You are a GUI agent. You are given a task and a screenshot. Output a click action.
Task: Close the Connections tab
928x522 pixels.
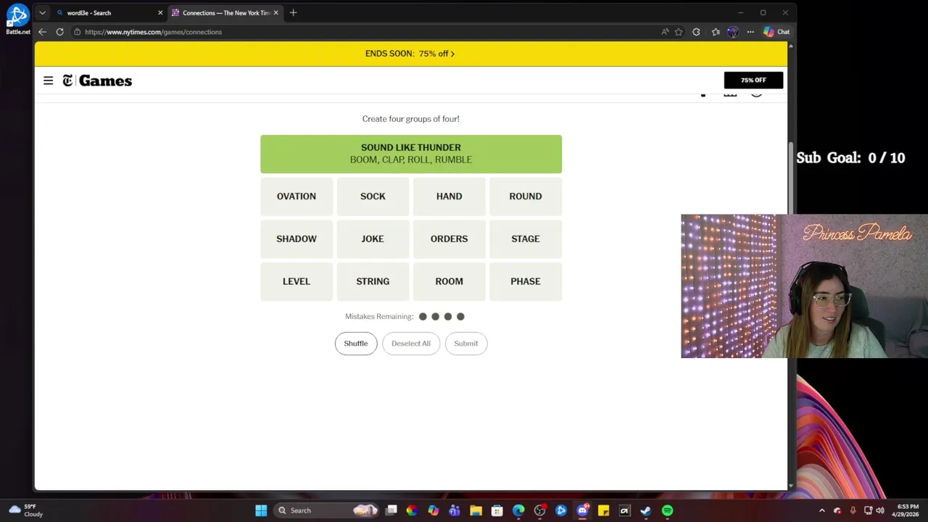(x=275, y=12)
